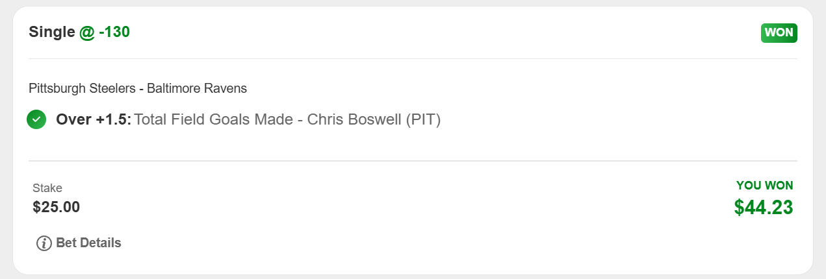Screen dimensions: 826x279
Task: Click the green @ symbol in heading
Action: pyautogui.click(x=87, y=32)
